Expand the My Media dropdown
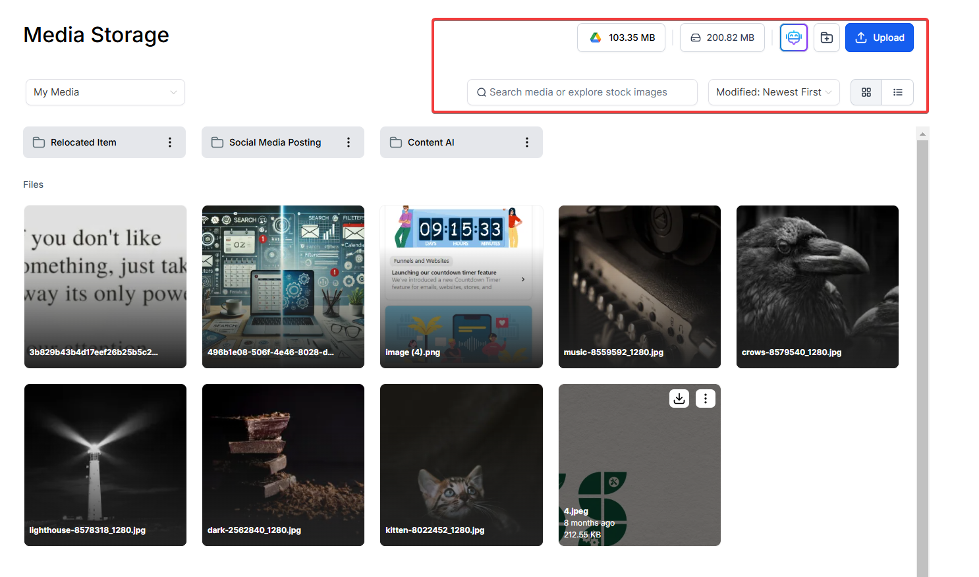This screenshot has height=577, width=979. click(105, 92)
